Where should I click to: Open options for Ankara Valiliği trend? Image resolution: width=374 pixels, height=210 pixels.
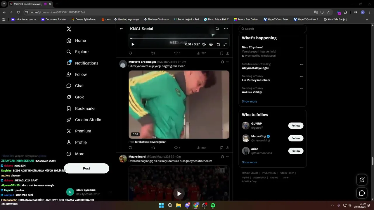pyautogui.click(x=302, y=89)
